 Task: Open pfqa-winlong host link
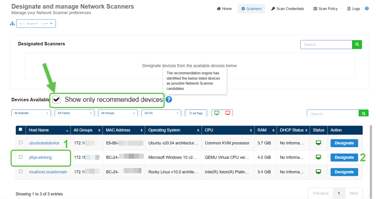coord(40,157)
